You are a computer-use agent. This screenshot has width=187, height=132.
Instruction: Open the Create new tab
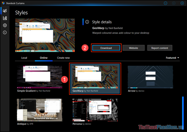(63, 58)
